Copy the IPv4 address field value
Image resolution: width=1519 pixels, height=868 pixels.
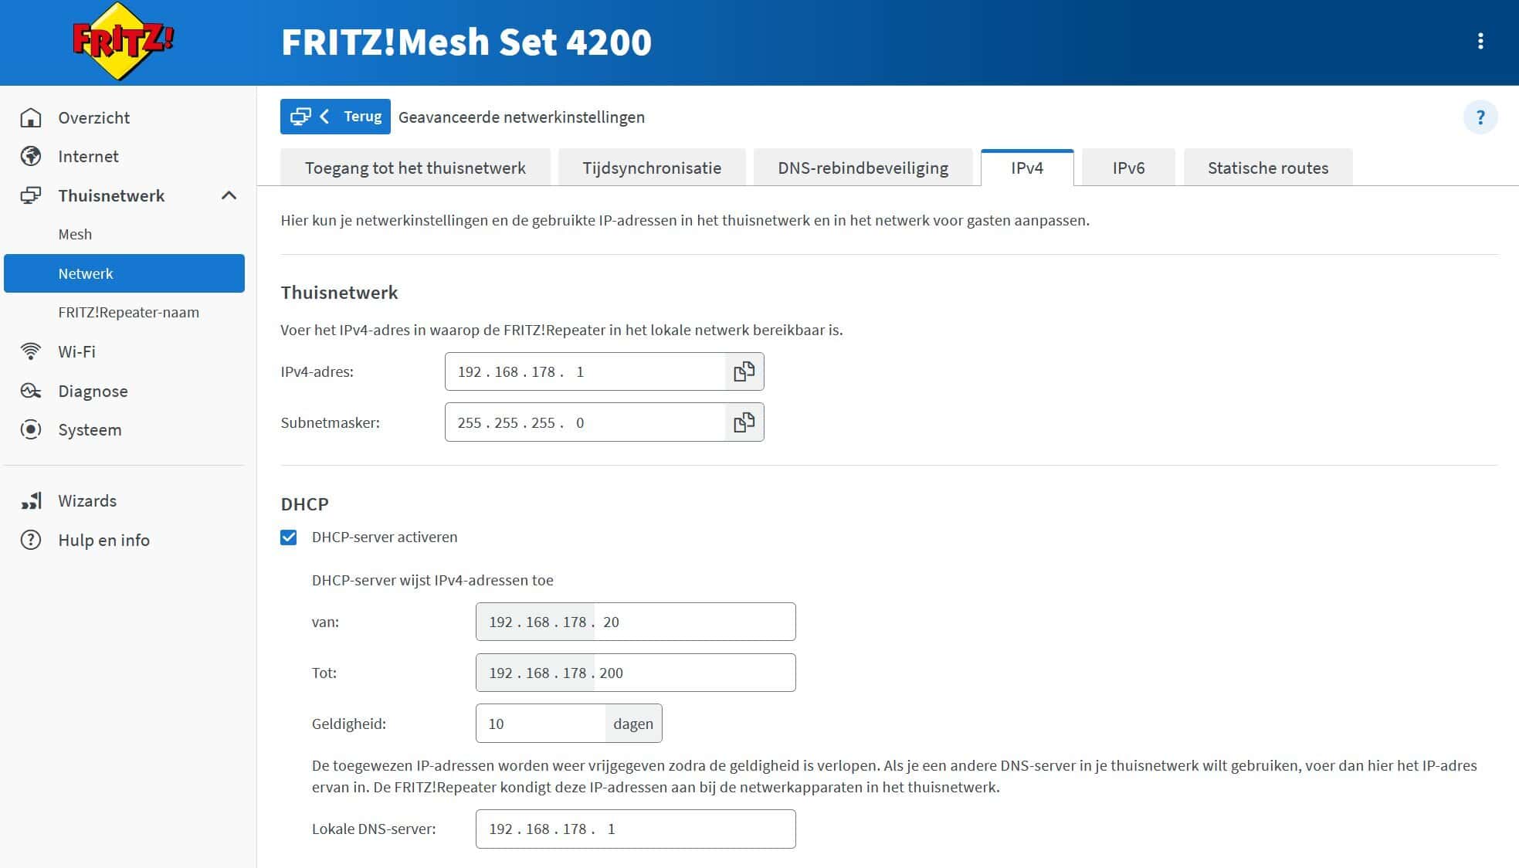(744, 372)
